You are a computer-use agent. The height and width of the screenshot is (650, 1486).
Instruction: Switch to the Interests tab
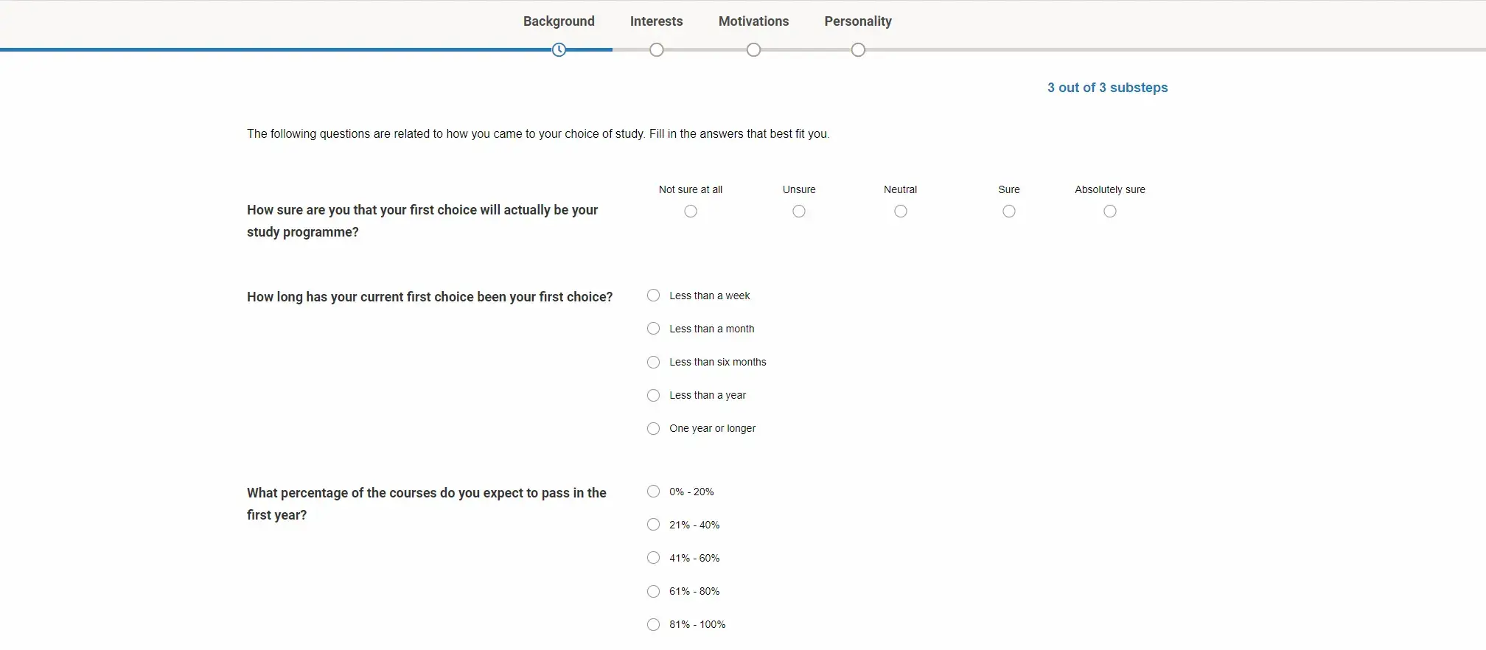[x=656, y=21]
